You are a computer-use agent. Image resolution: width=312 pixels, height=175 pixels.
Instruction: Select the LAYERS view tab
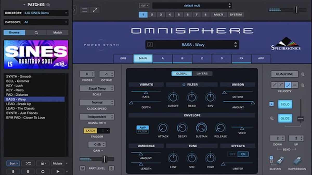click(x=202, y=74)
